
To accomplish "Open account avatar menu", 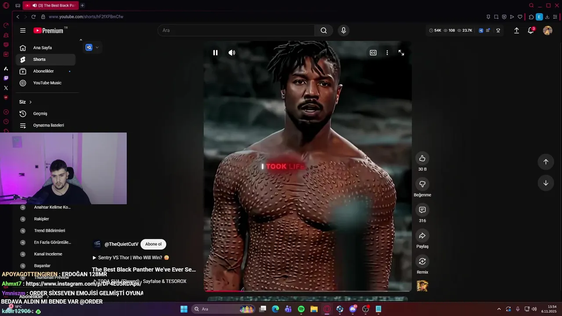I will click(x=548, y=30).
